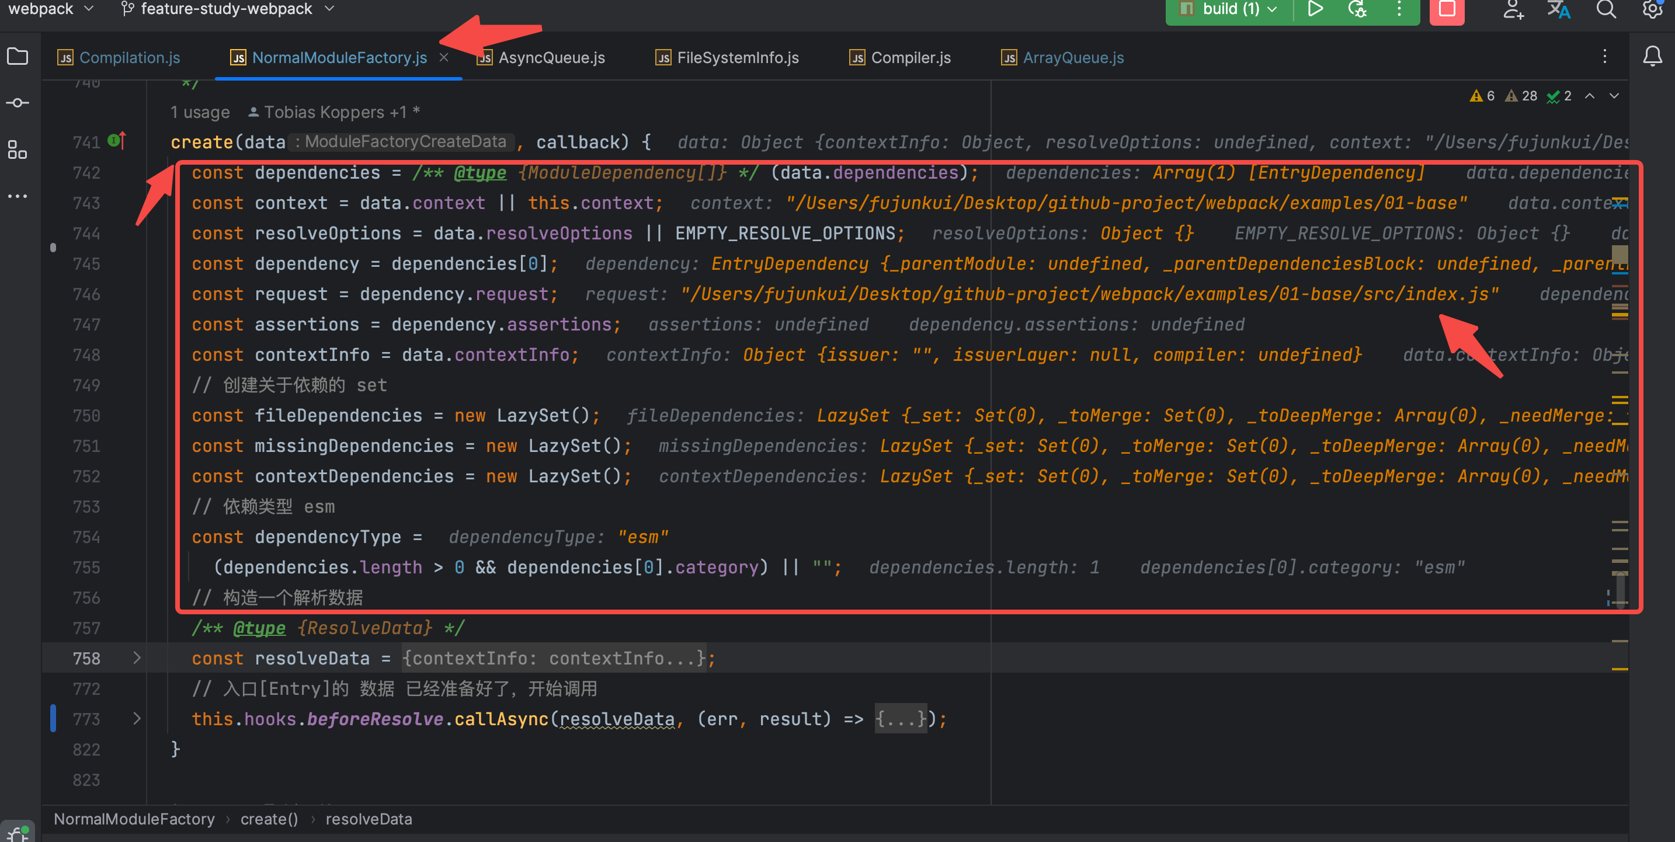Open the feature-study-webpack branch dropdown
This screenshot has width=1675, height=842.
click(x=228, y=9)
